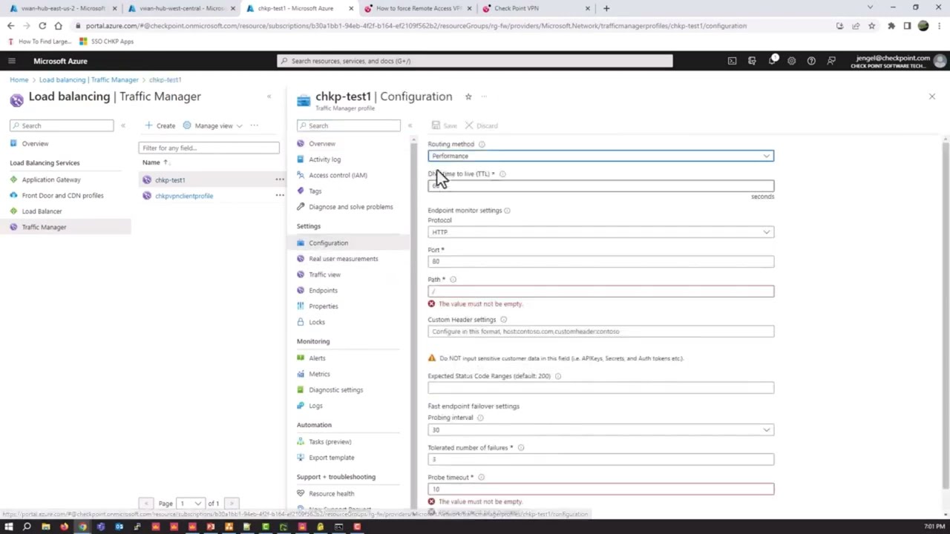This screenshot has width=950, height=534.
Task: Focus the Path input field
Action: coord(600,291)
